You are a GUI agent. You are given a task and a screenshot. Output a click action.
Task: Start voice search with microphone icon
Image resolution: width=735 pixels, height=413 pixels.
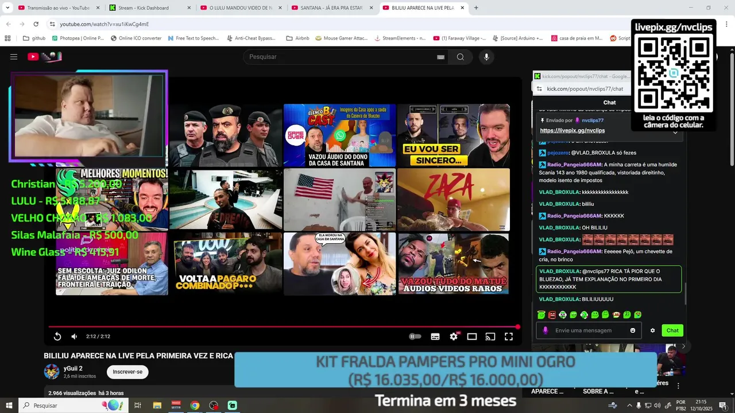point(486,57)
